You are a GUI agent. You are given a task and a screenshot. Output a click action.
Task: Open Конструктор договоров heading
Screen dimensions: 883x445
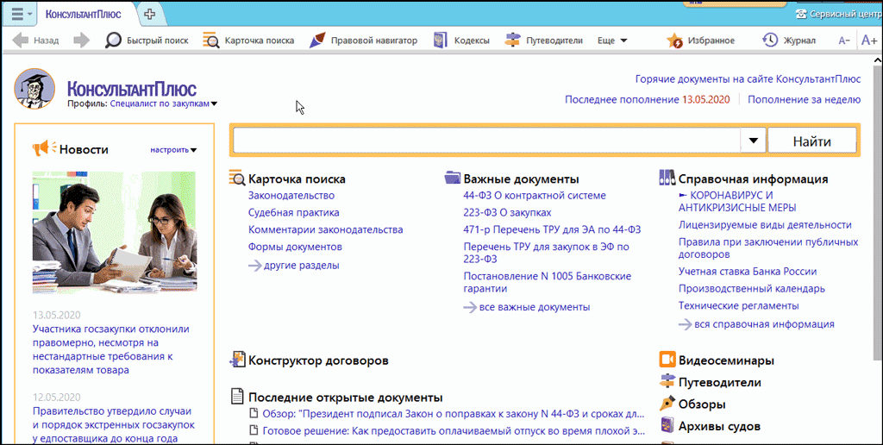point(318,360)
